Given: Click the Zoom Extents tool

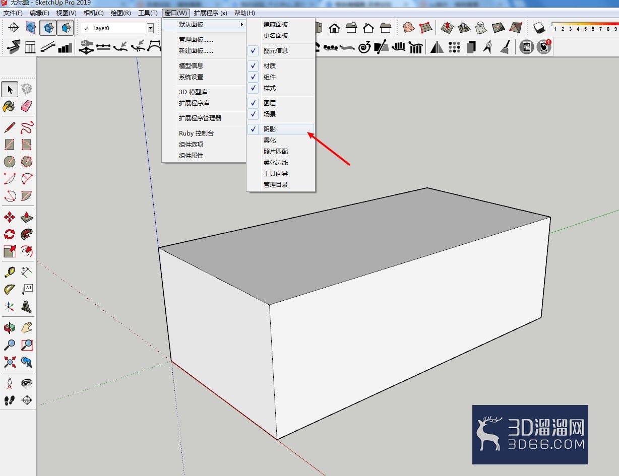Looking at the screenshot, I should [10, 362].
